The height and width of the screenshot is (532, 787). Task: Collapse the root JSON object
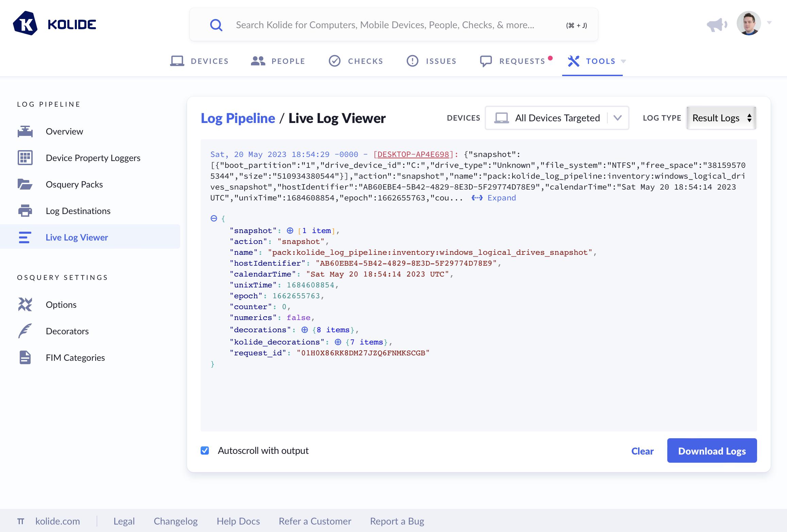[x=214, y=218]
